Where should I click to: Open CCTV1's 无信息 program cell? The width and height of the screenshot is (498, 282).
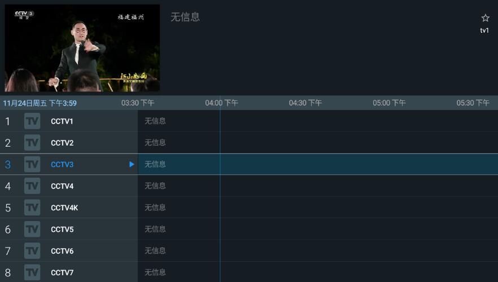pyautogui.click(x=155, y=121)
